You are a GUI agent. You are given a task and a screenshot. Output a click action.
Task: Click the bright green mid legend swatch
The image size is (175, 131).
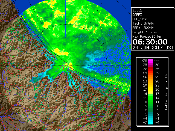[150, 98]
